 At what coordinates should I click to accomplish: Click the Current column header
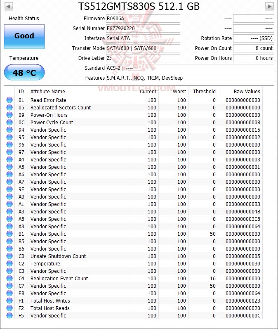(148, 92)
